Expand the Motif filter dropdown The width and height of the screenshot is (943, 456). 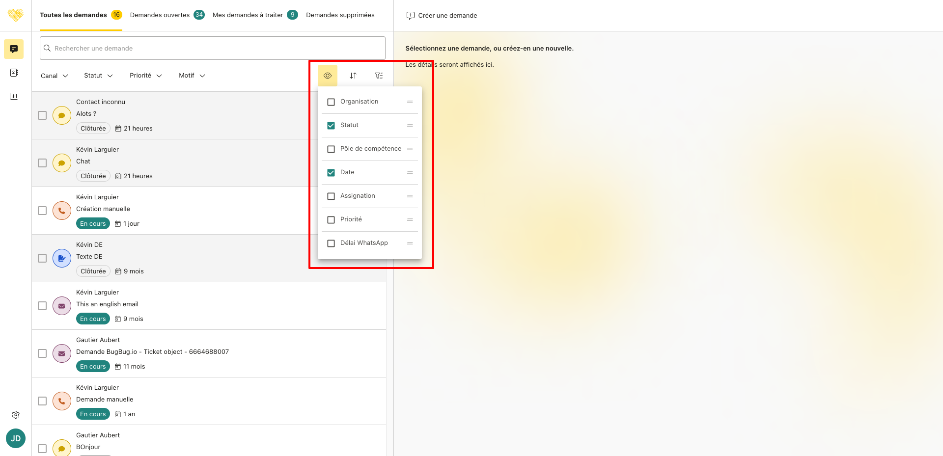coord(192,76)
